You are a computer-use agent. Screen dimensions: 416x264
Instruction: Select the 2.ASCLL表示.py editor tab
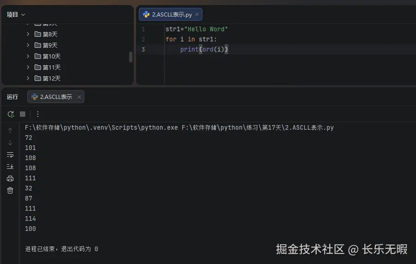click(171, 14)
